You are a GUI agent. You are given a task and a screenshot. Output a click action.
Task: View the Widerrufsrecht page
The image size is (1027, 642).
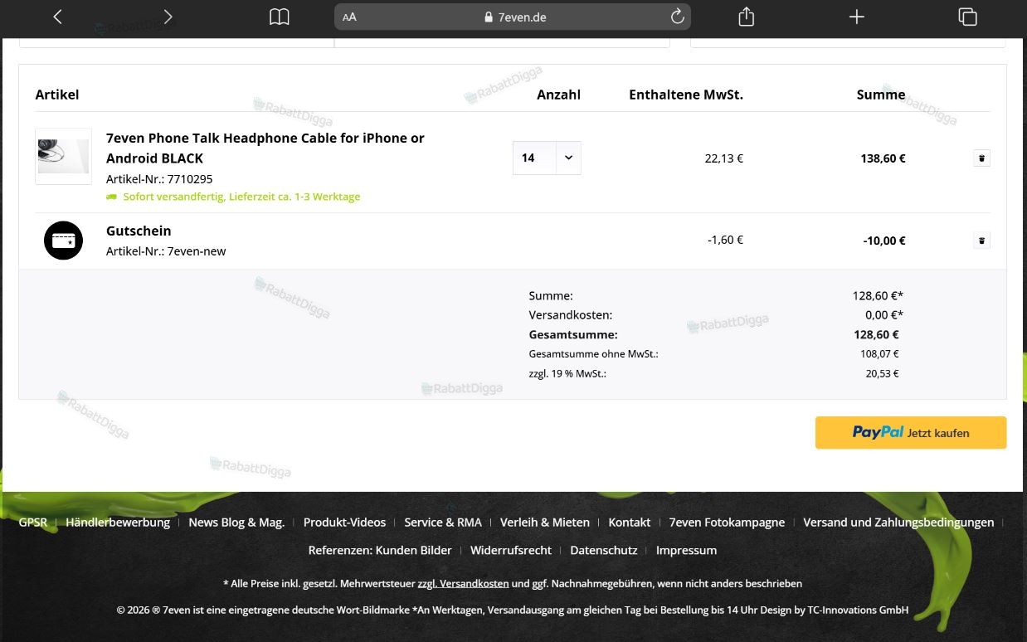(511, 550)
